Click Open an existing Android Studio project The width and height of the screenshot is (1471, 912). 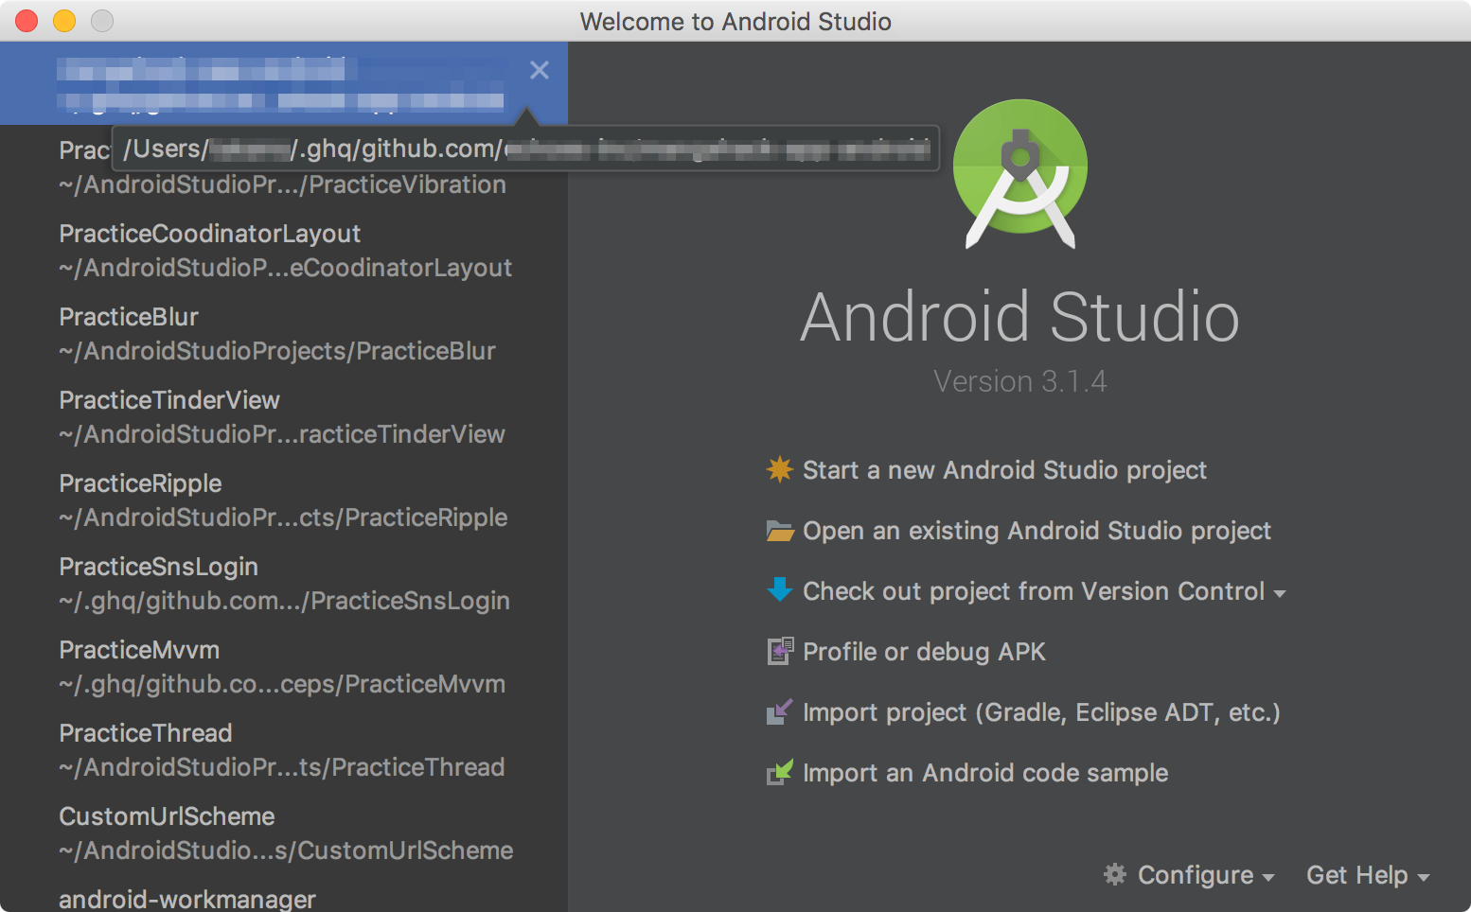(x=1037, y=530)
